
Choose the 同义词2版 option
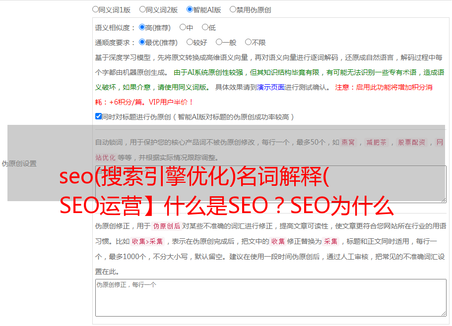coord(142,9)
